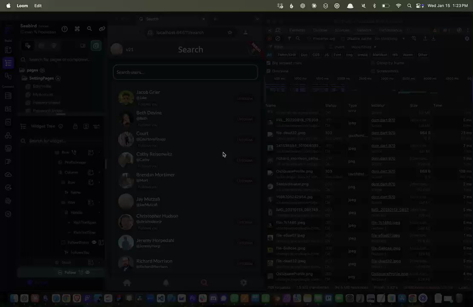
Task: Open the Edit menu in menu bar
Action: coord(38,6)
